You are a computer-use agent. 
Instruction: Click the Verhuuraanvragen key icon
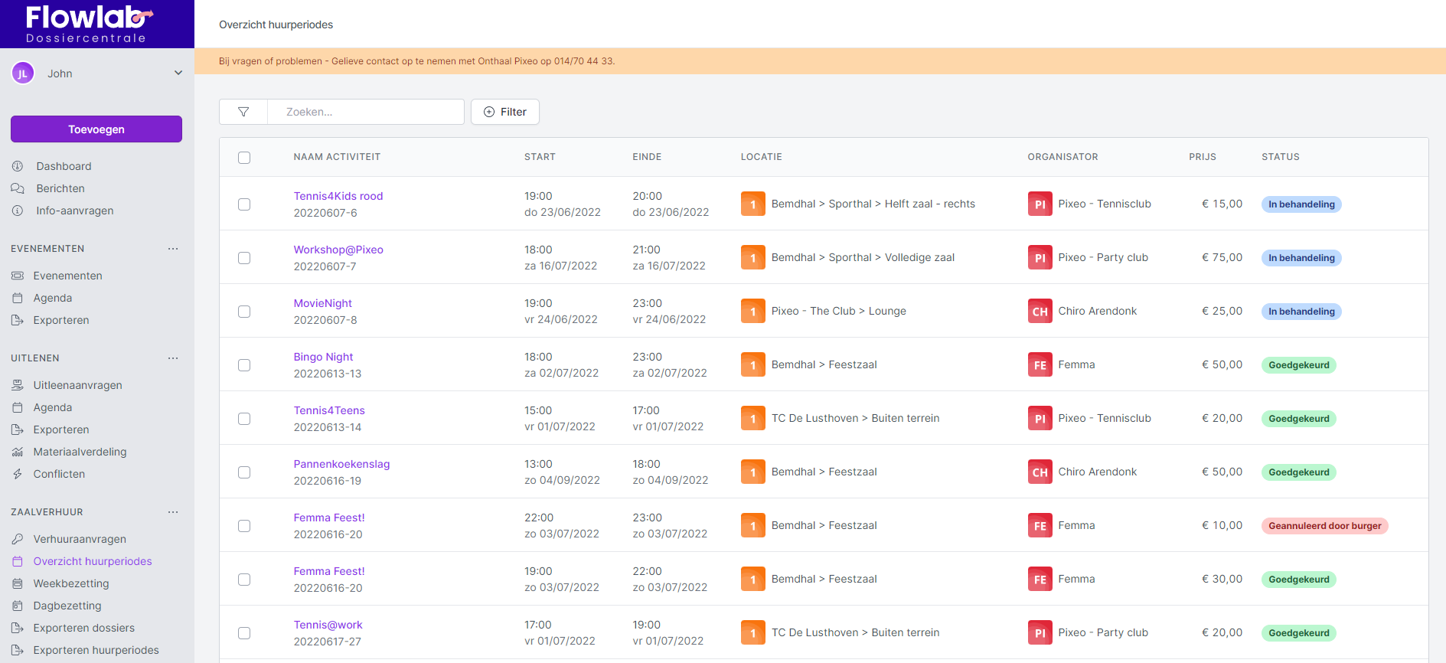click(x=18, y=539)
